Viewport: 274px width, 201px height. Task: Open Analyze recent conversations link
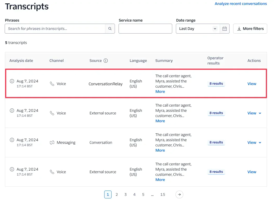pyautogui.click(x=241, y=4)
